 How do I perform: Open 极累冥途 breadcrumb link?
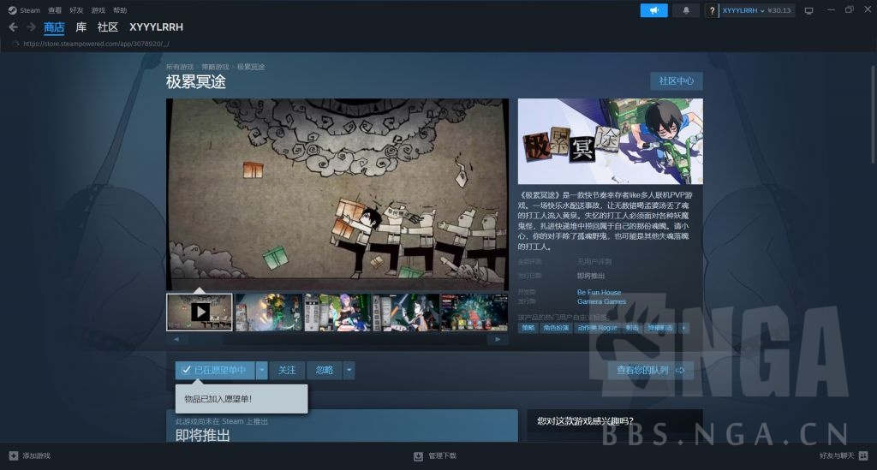251,67
